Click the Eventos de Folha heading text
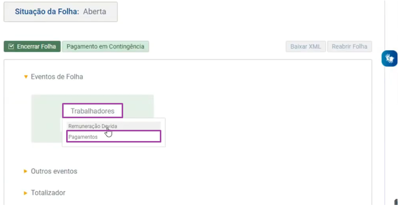This screenshot has width=398, height=210. tap(57, 77)
